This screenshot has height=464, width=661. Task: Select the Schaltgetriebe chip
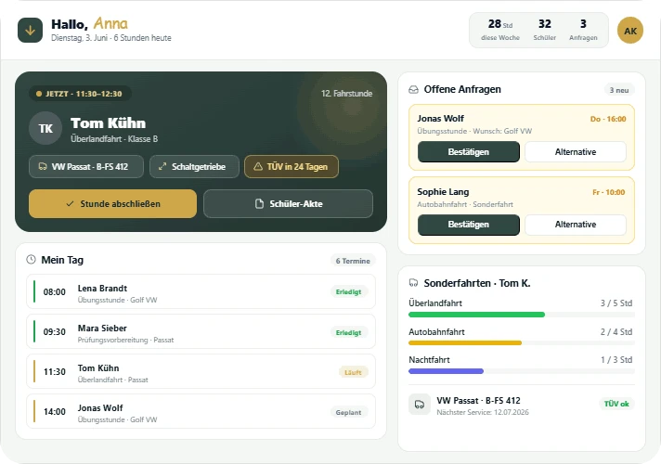194,167
